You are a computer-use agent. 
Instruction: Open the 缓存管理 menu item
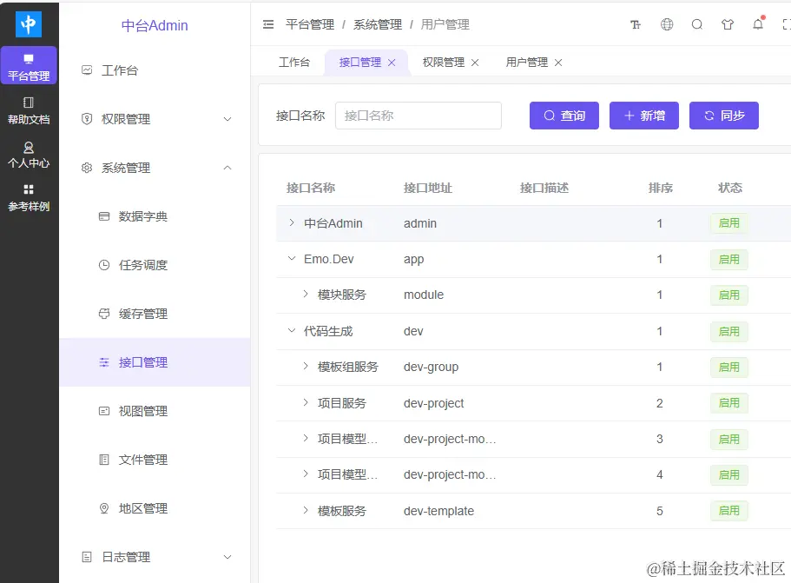coord(155,314)
